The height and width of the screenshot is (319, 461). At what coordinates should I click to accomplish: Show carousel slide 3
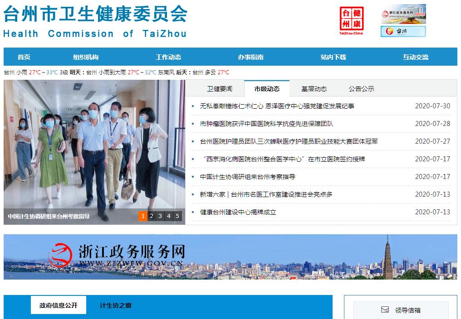pos(160,216)
